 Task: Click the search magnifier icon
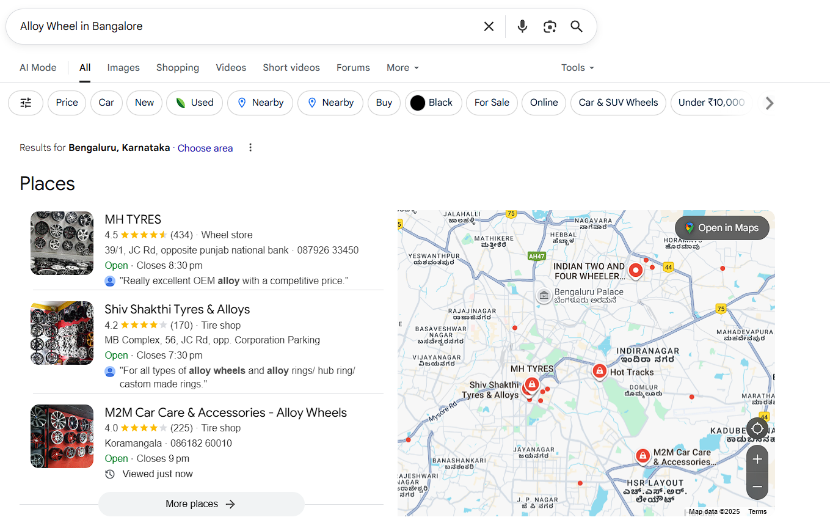click(577, 26)
